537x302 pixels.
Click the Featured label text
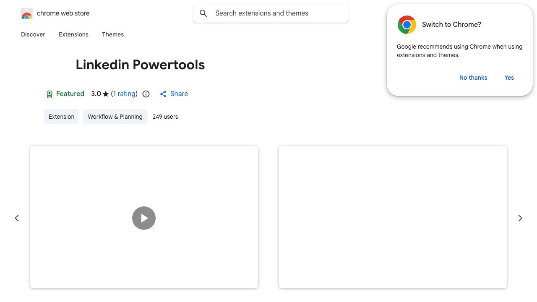[70, 94]
